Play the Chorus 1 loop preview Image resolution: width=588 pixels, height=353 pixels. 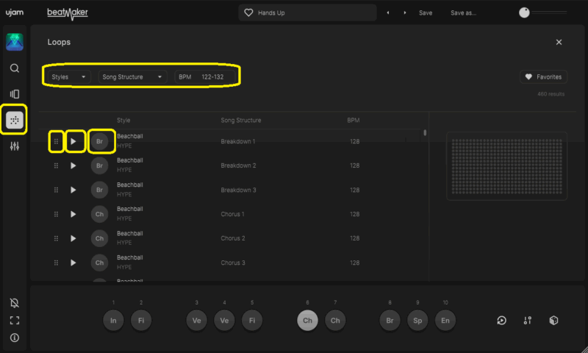pos(73,214)
